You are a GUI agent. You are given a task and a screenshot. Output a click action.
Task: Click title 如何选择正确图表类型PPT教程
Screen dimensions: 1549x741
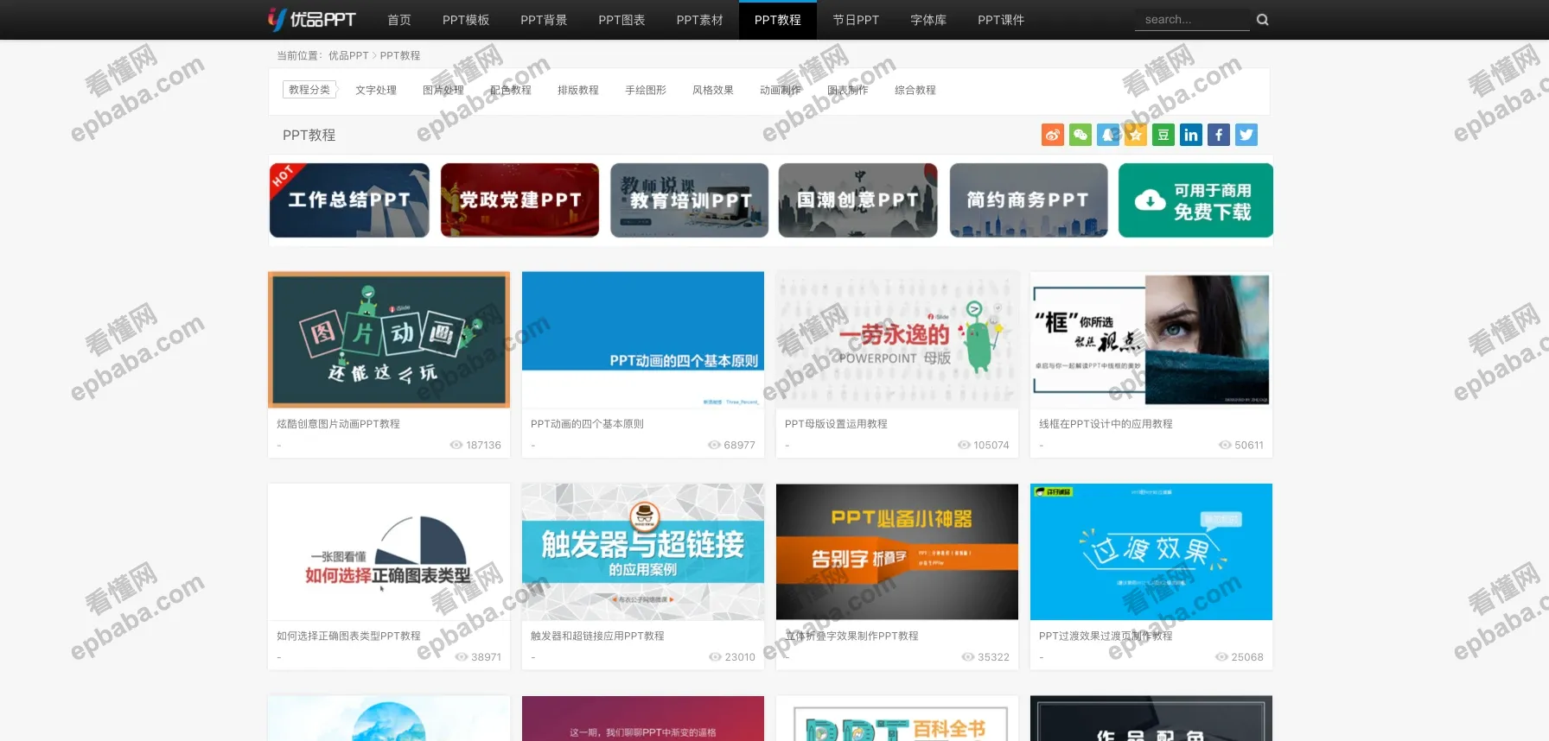(348, 636)
